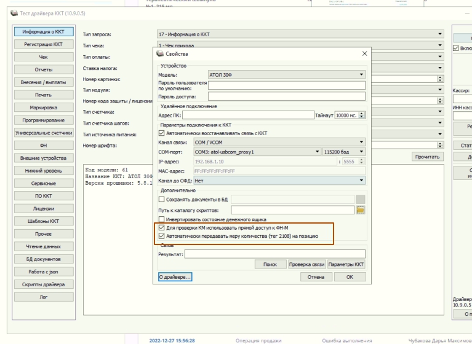This screenshot has width=472, height=344.
Task: Expand the Канал до ОФД dropdown
Action: pyautogui.click(x=279, y=181)
